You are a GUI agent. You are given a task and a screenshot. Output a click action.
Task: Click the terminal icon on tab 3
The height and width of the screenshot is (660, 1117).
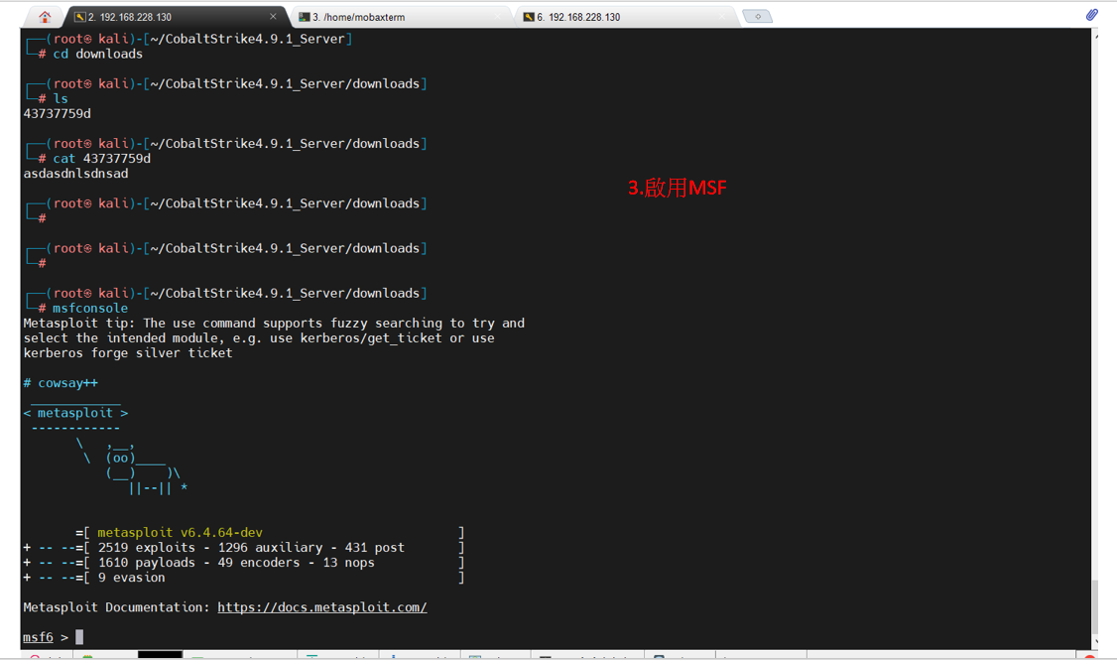[x=305, y=17]
